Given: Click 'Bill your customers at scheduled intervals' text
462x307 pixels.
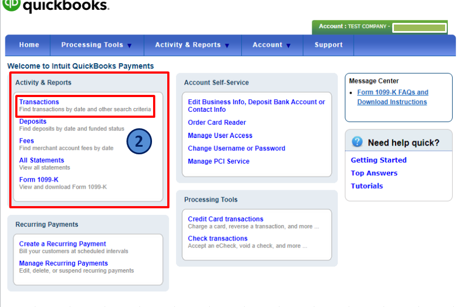Looking at the screenshot, I should [x=74, y=251].
